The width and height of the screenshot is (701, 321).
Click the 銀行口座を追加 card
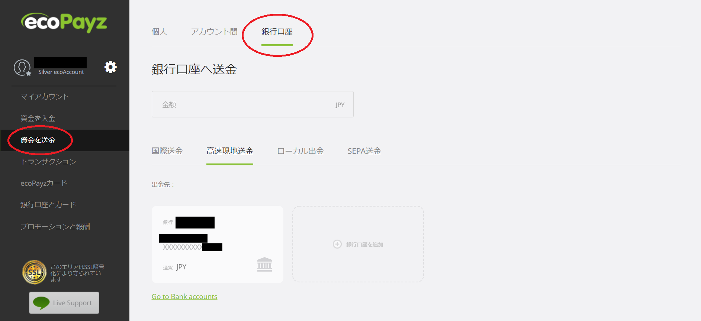(x=358, y=244)
